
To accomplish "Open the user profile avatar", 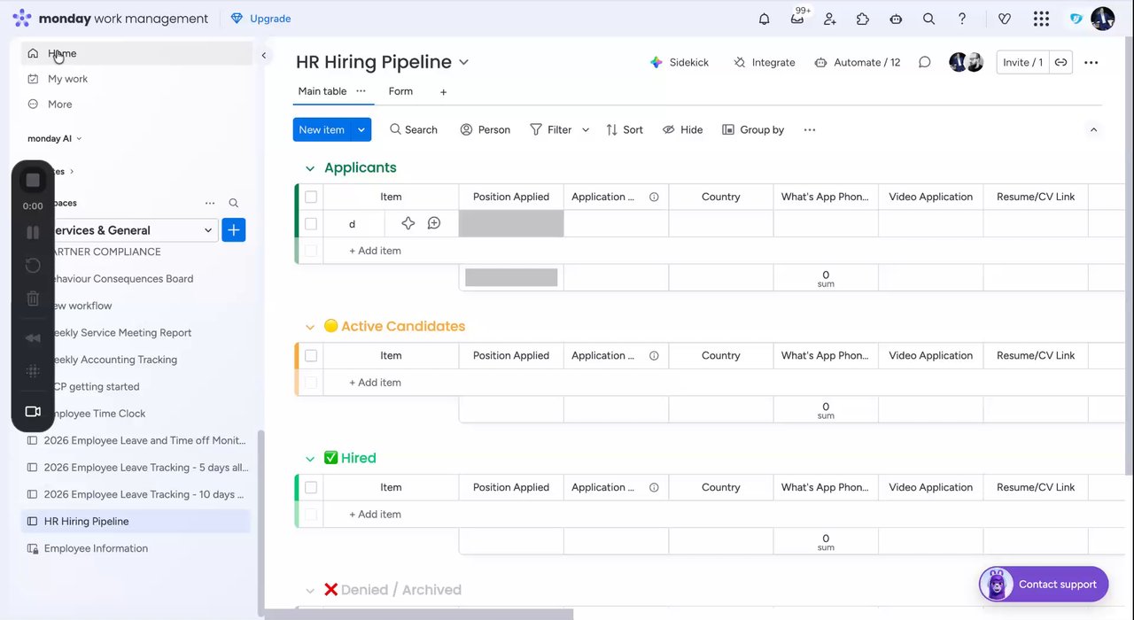I will (1103, 19).
